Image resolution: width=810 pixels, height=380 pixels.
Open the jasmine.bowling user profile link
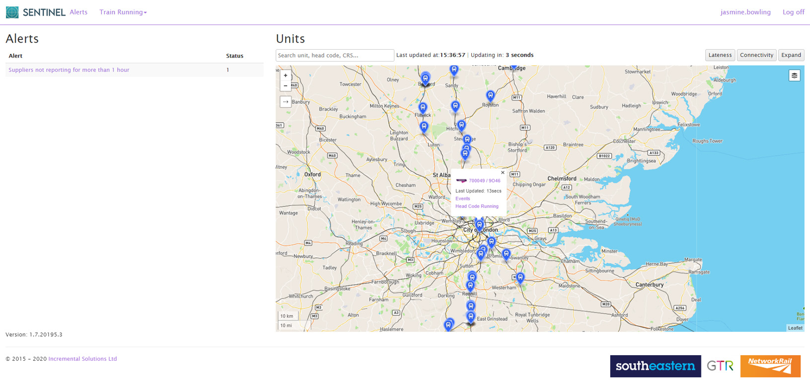[745, 12]
